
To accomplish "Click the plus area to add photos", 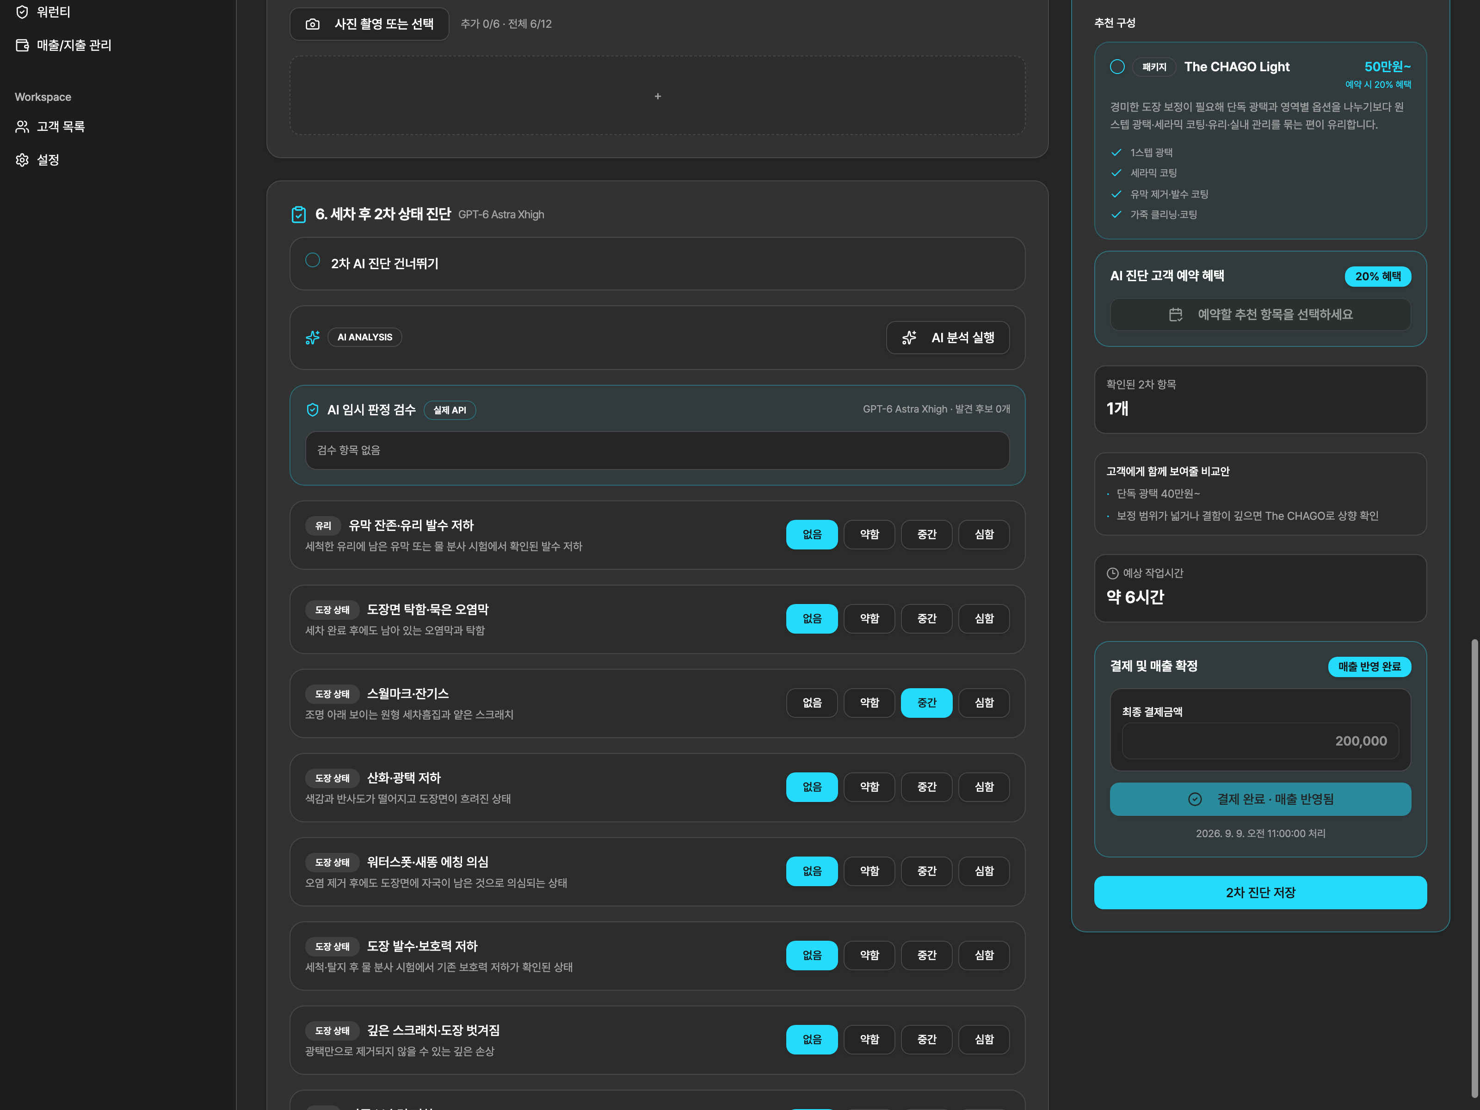I will 657,96.
